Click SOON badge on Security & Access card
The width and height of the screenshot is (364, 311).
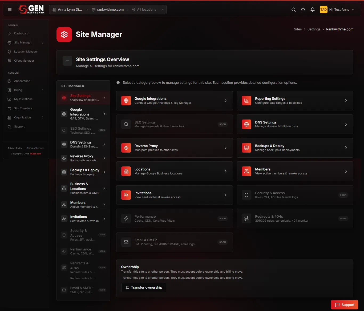coord(343,195)
